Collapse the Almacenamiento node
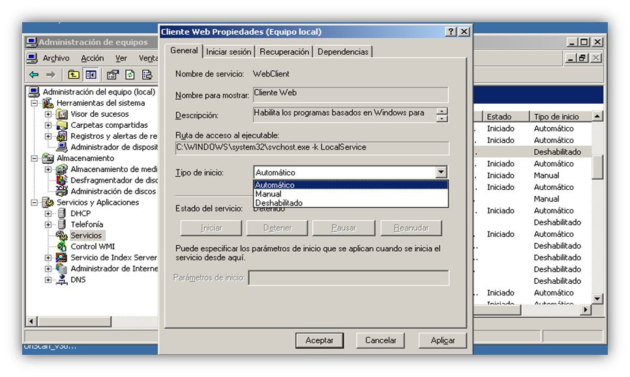 (35, 158)
